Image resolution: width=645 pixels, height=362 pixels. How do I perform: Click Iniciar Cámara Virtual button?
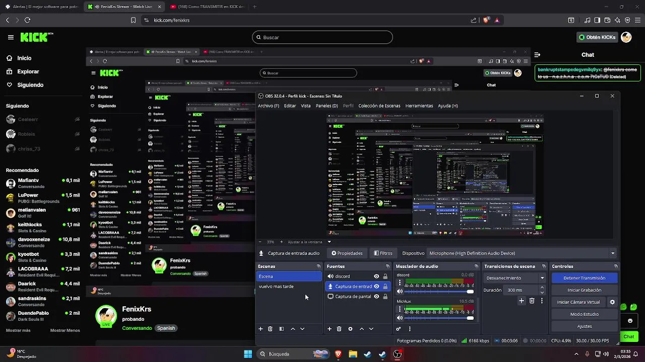click(x=578, y=302)
